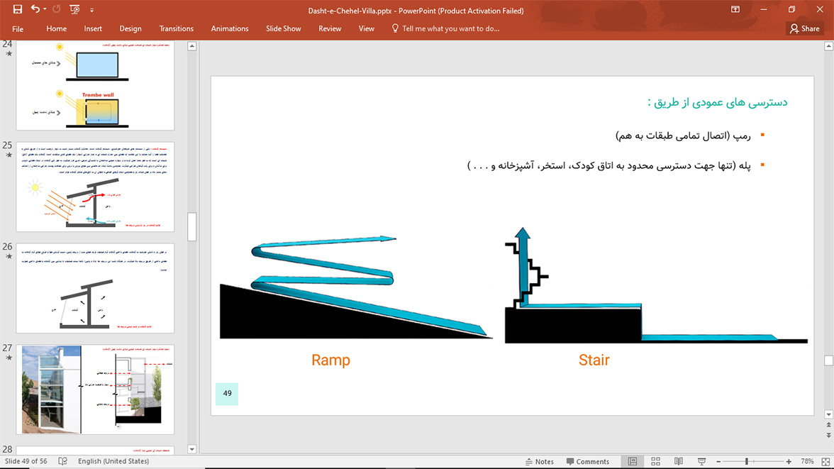Toggle the Notes pane

(539, 461)
